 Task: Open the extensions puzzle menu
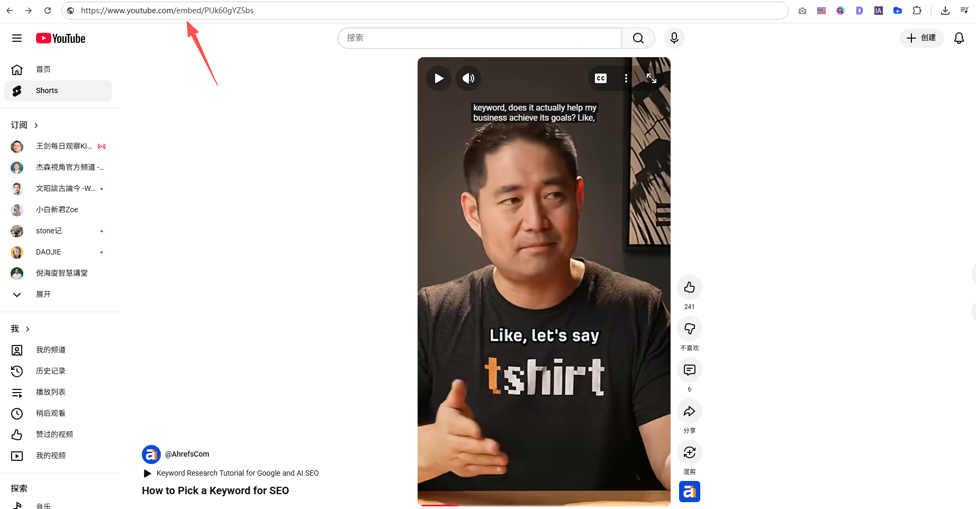coord(917,11)
